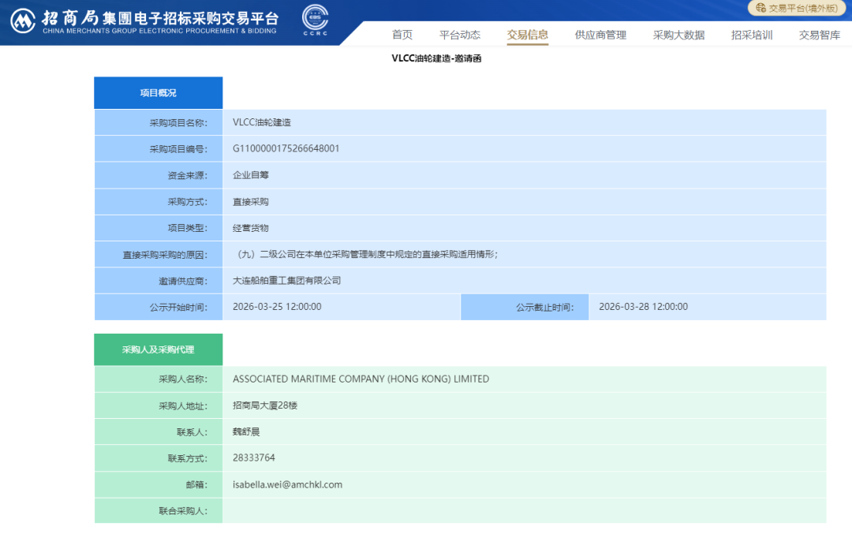Go to the 交易智库 tab
The height and width of the screenshot is (534, 852).
point(819,35)
